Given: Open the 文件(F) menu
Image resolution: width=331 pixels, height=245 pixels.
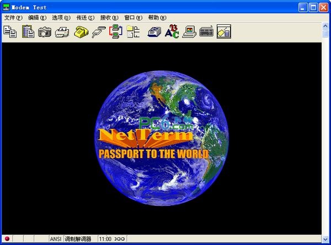Looking at the screenshot, I should pyautogui.click(x=13, y=18).
